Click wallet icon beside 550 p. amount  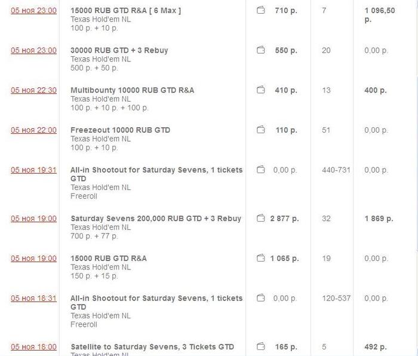(x=260, y=51)
